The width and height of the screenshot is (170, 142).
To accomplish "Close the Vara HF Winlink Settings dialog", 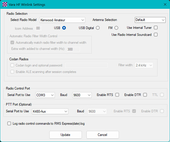I will point(165,5).
